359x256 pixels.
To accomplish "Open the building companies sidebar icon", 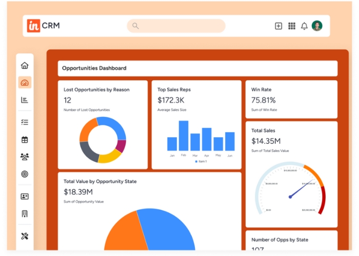I will pyautogui.click(x=25, y=214).
